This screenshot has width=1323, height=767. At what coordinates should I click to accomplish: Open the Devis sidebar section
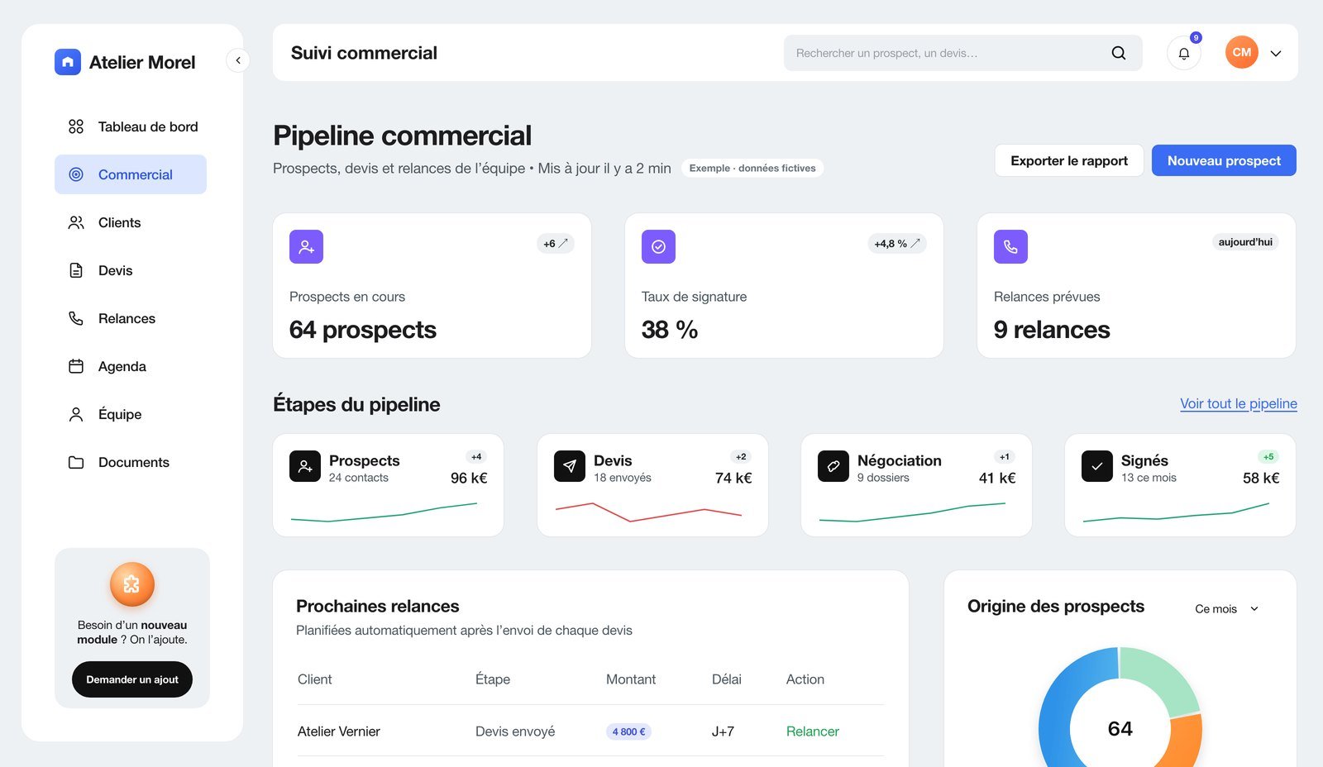click(x=131, y=270)
